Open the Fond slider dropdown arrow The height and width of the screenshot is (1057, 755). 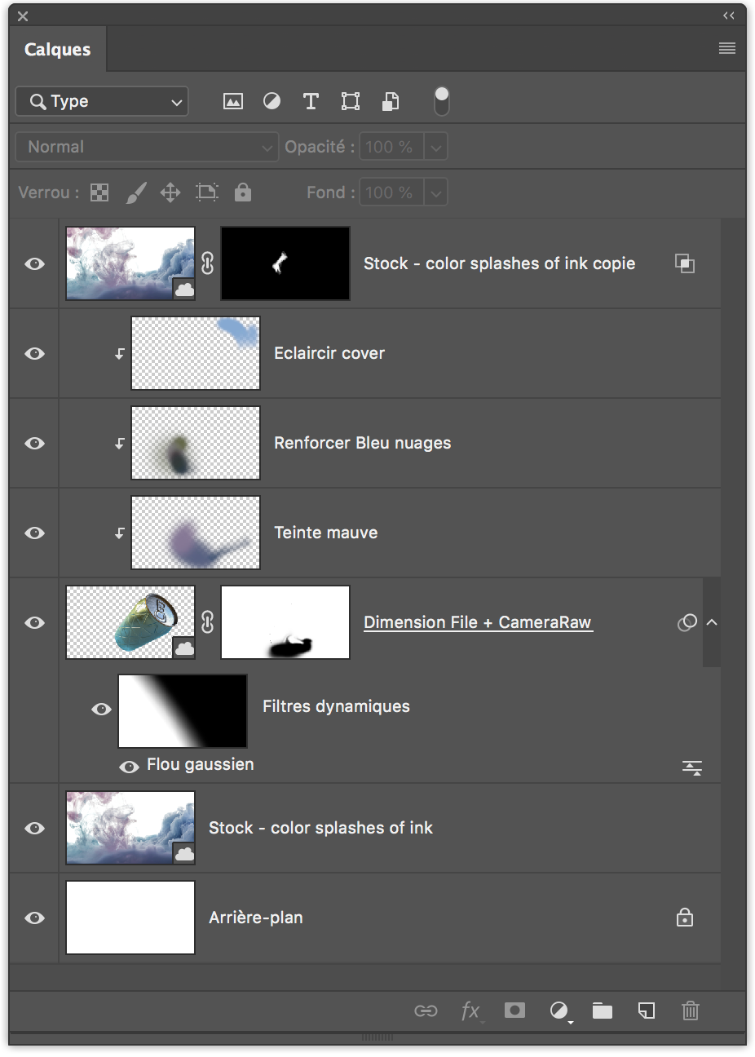pos(436,193)
